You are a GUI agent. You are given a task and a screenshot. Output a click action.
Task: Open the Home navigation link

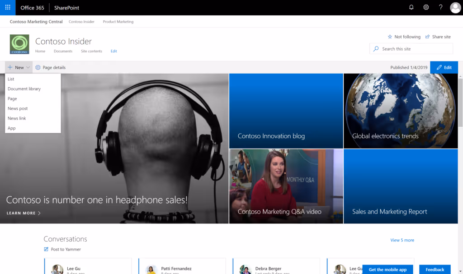point(40,51)
